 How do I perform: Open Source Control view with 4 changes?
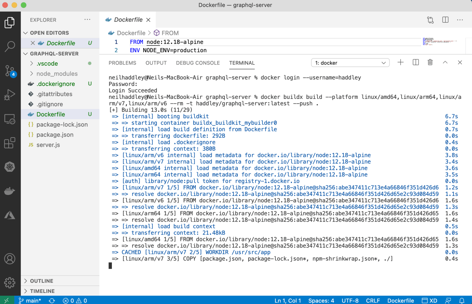[10, 71]
